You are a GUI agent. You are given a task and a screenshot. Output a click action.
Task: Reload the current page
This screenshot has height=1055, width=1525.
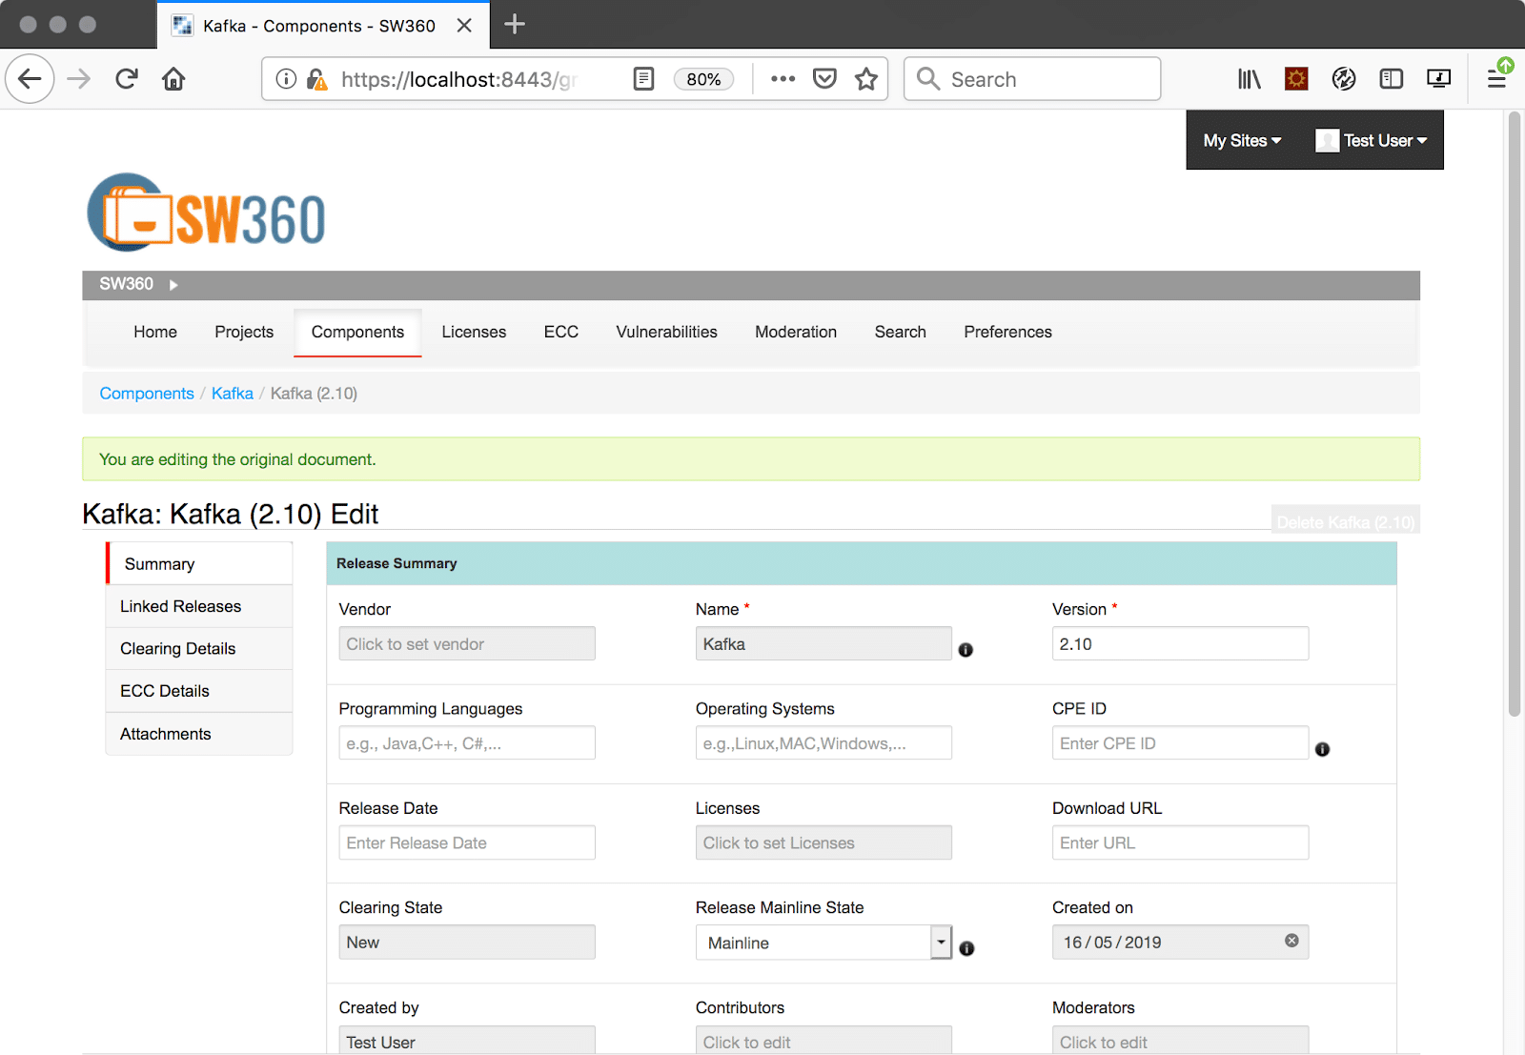[x=127, y=78]
